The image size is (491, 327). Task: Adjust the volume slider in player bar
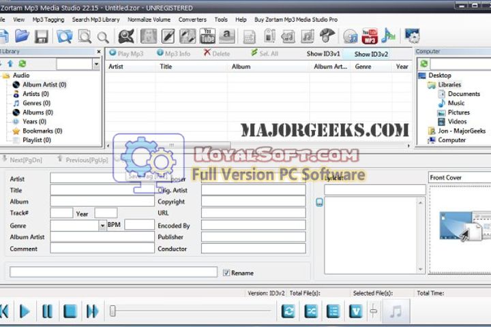coord(374,311)
